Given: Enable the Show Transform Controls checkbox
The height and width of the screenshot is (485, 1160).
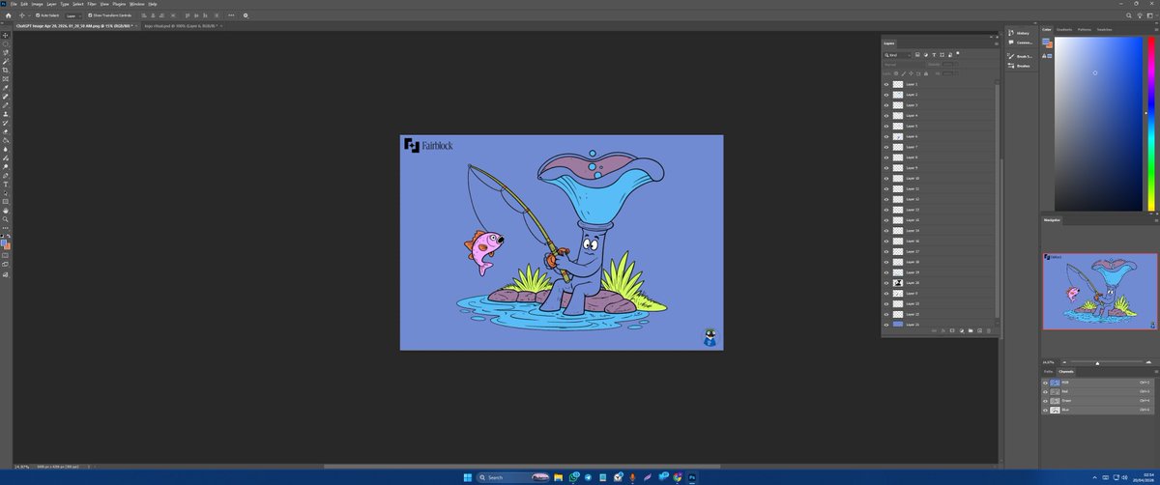Looking at the screenshot, I should 90,15.
